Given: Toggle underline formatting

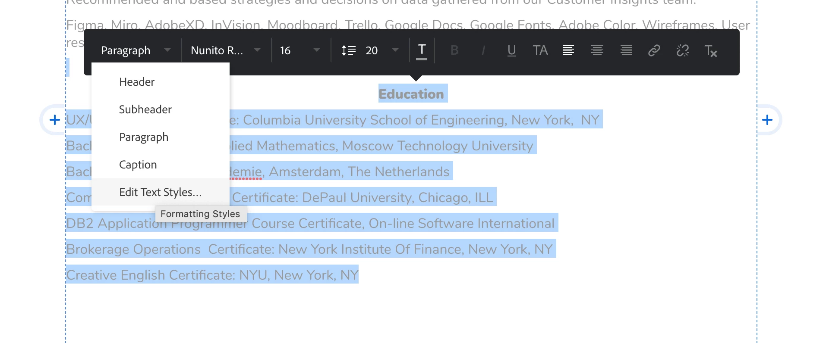Looking at the screenshot, I should click(x=511, y=51).
